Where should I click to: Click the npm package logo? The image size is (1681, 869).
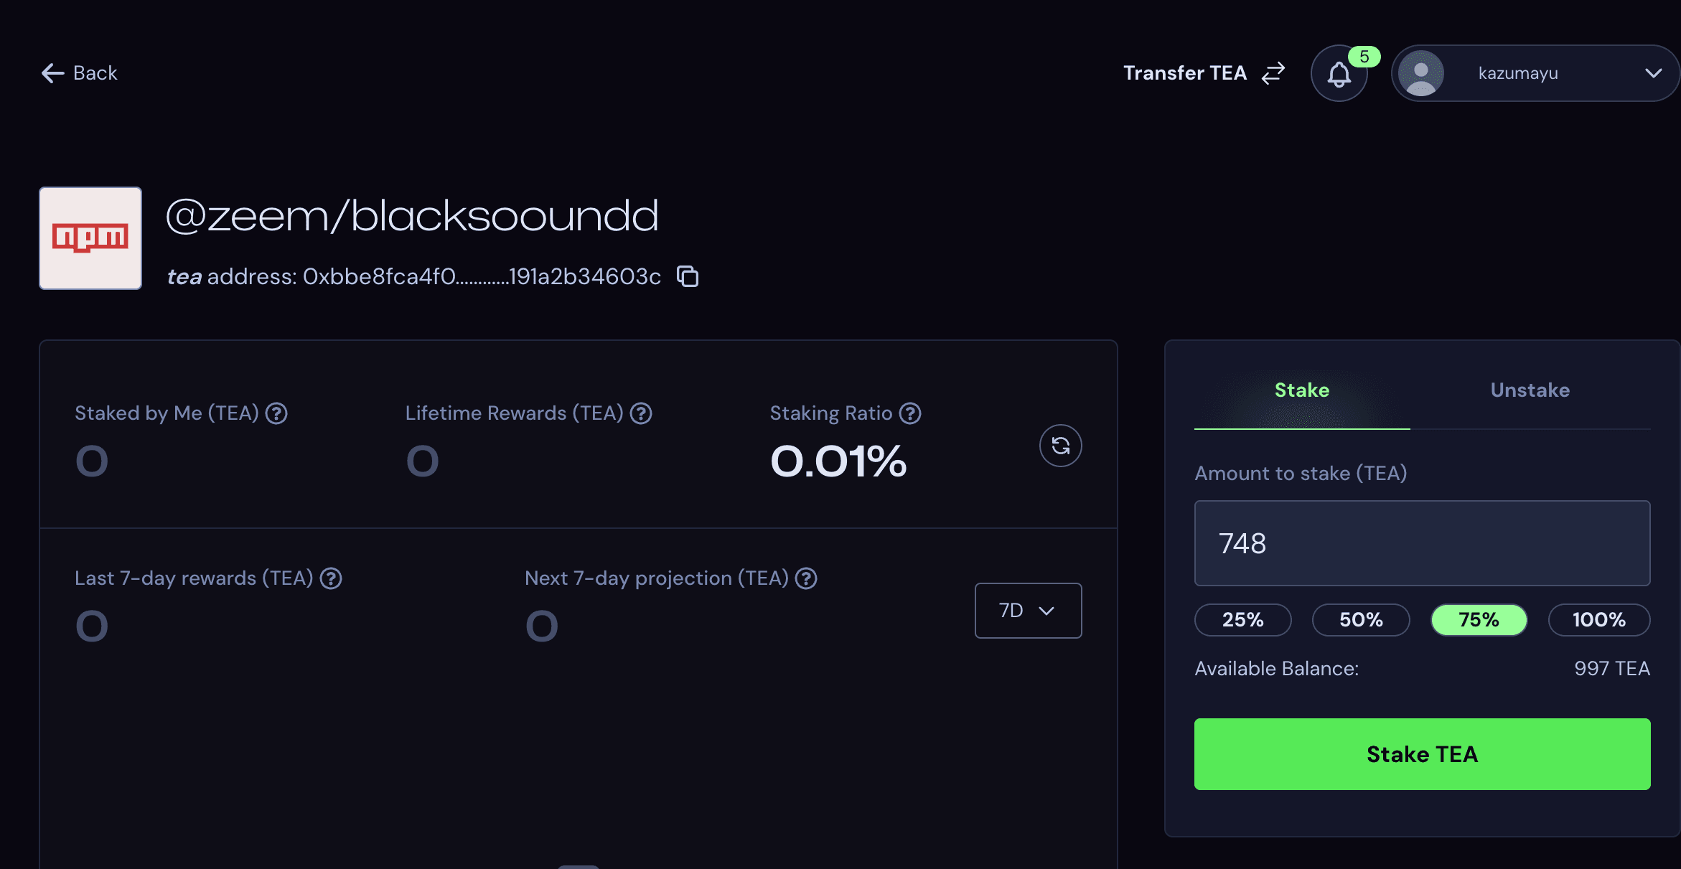[x=90, y=238]
